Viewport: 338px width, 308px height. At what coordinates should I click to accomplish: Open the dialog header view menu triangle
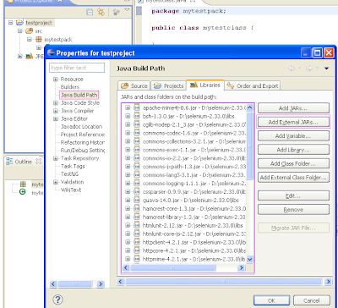click(326, 69)
